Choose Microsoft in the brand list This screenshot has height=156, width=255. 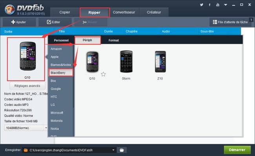pyautogui.click(x=57, y=112)
